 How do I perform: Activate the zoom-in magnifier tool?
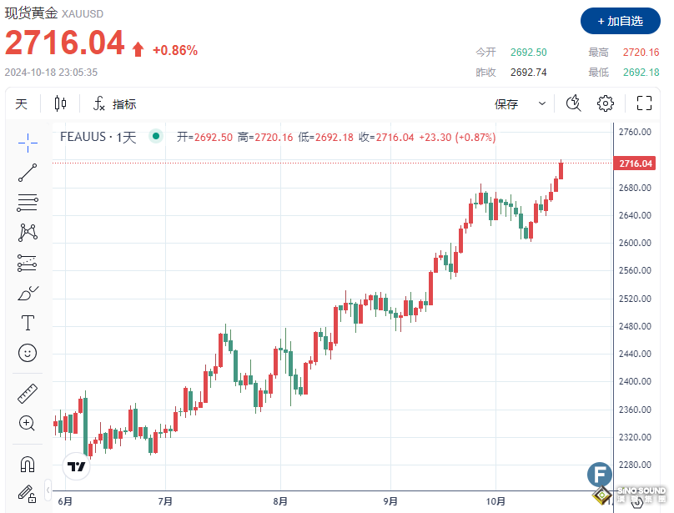[27, 423]
